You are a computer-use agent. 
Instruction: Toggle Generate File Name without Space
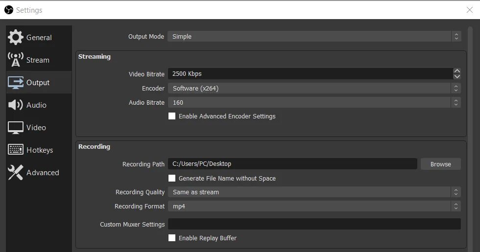(172, 178)
